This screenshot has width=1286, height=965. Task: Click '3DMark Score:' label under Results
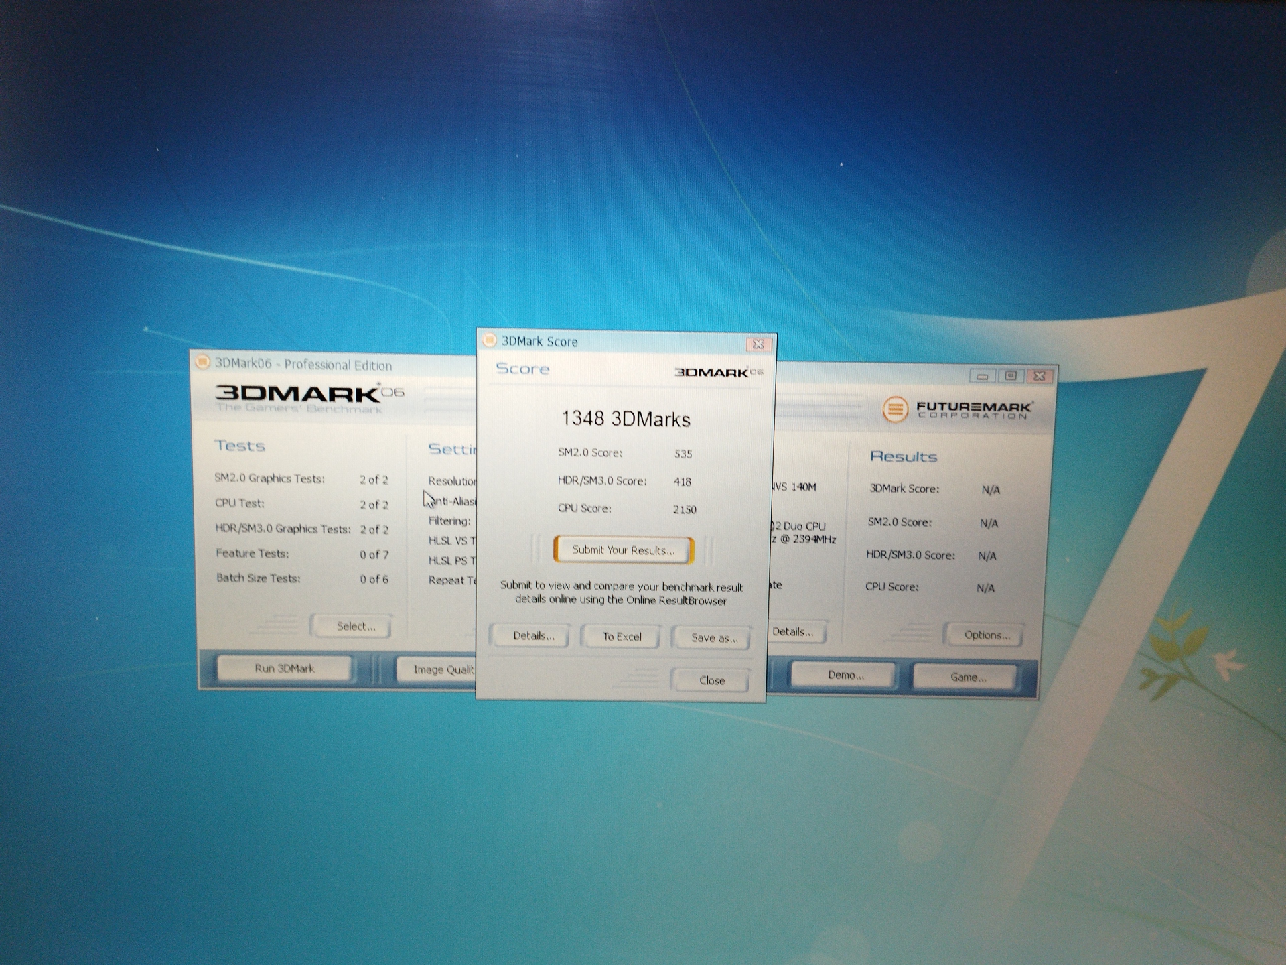coord(904,489)
